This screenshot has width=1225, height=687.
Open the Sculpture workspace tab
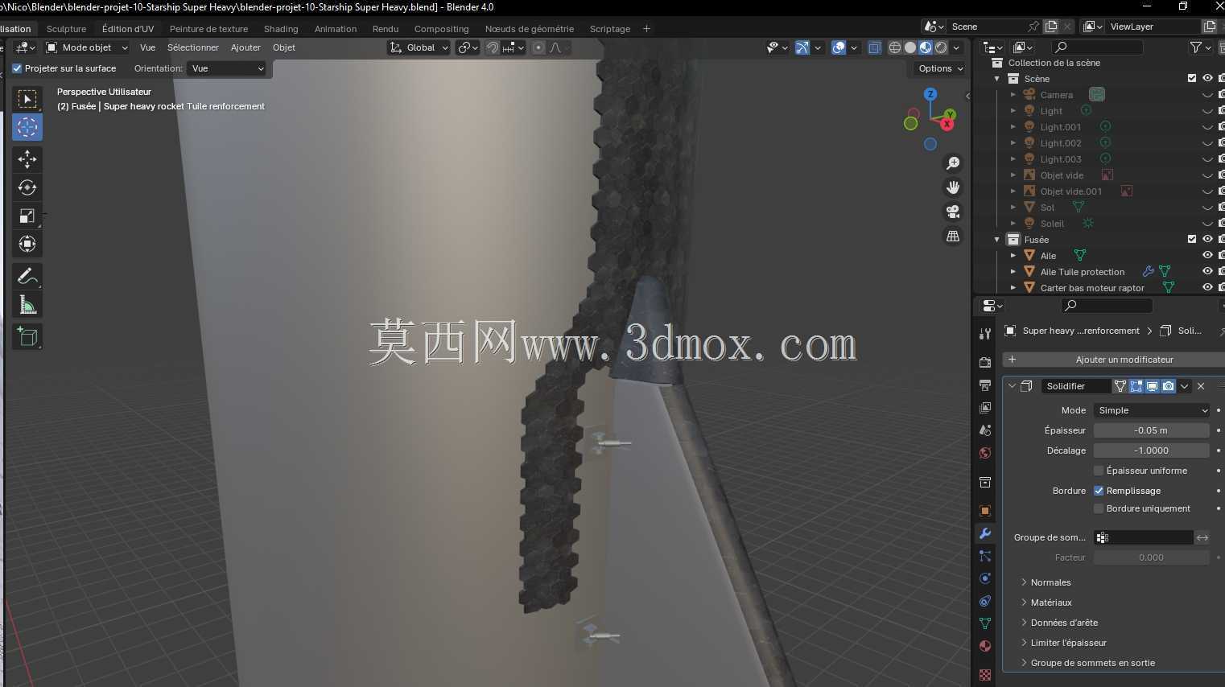[x=66, y=29]
